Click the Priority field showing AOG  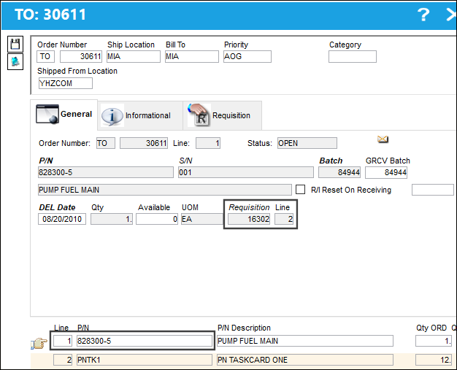(x=247, y=56)
